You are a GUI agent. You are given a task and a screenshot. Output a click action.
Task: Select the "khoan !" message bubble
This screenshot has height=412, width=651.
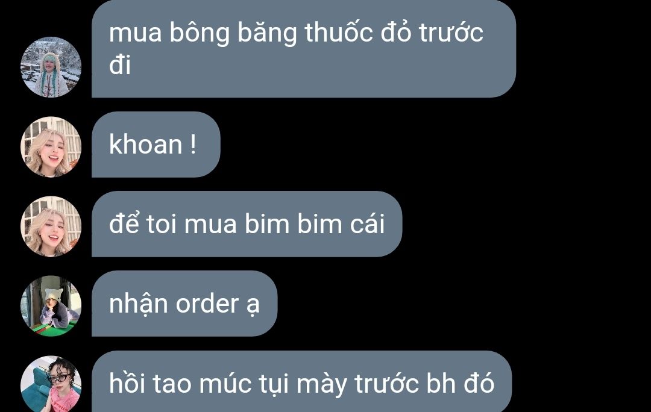156,145
